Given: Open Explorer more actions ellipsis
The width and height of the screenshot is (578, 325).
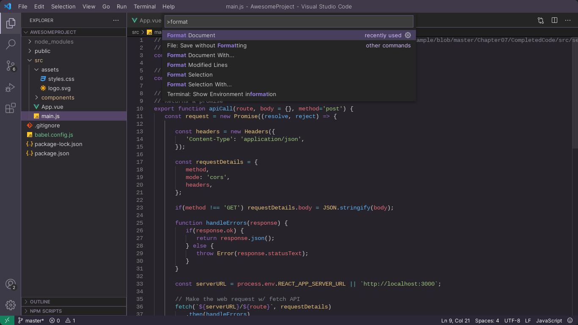Looking at the screenshot, I should (x=116, y=20).
